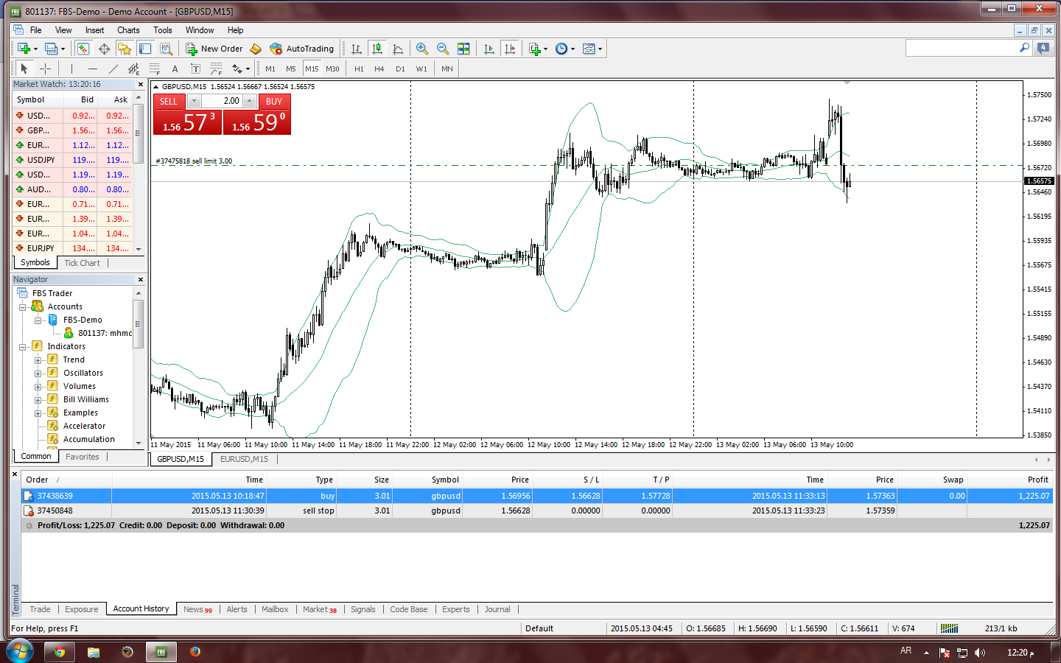
Task: Open the Journal tab in Terminal
Action: pos(497,609)
